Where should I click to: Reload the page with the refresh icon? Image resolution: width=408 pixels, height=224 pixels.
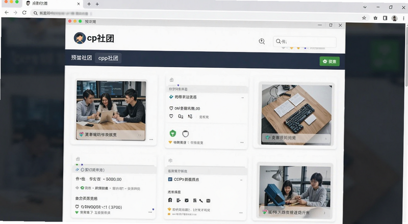24,13
